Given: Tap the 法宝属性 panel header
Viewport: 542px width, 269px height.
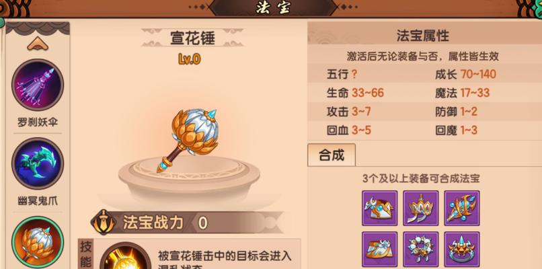Looking at the screenshot, I should click(x=425, y=34).
